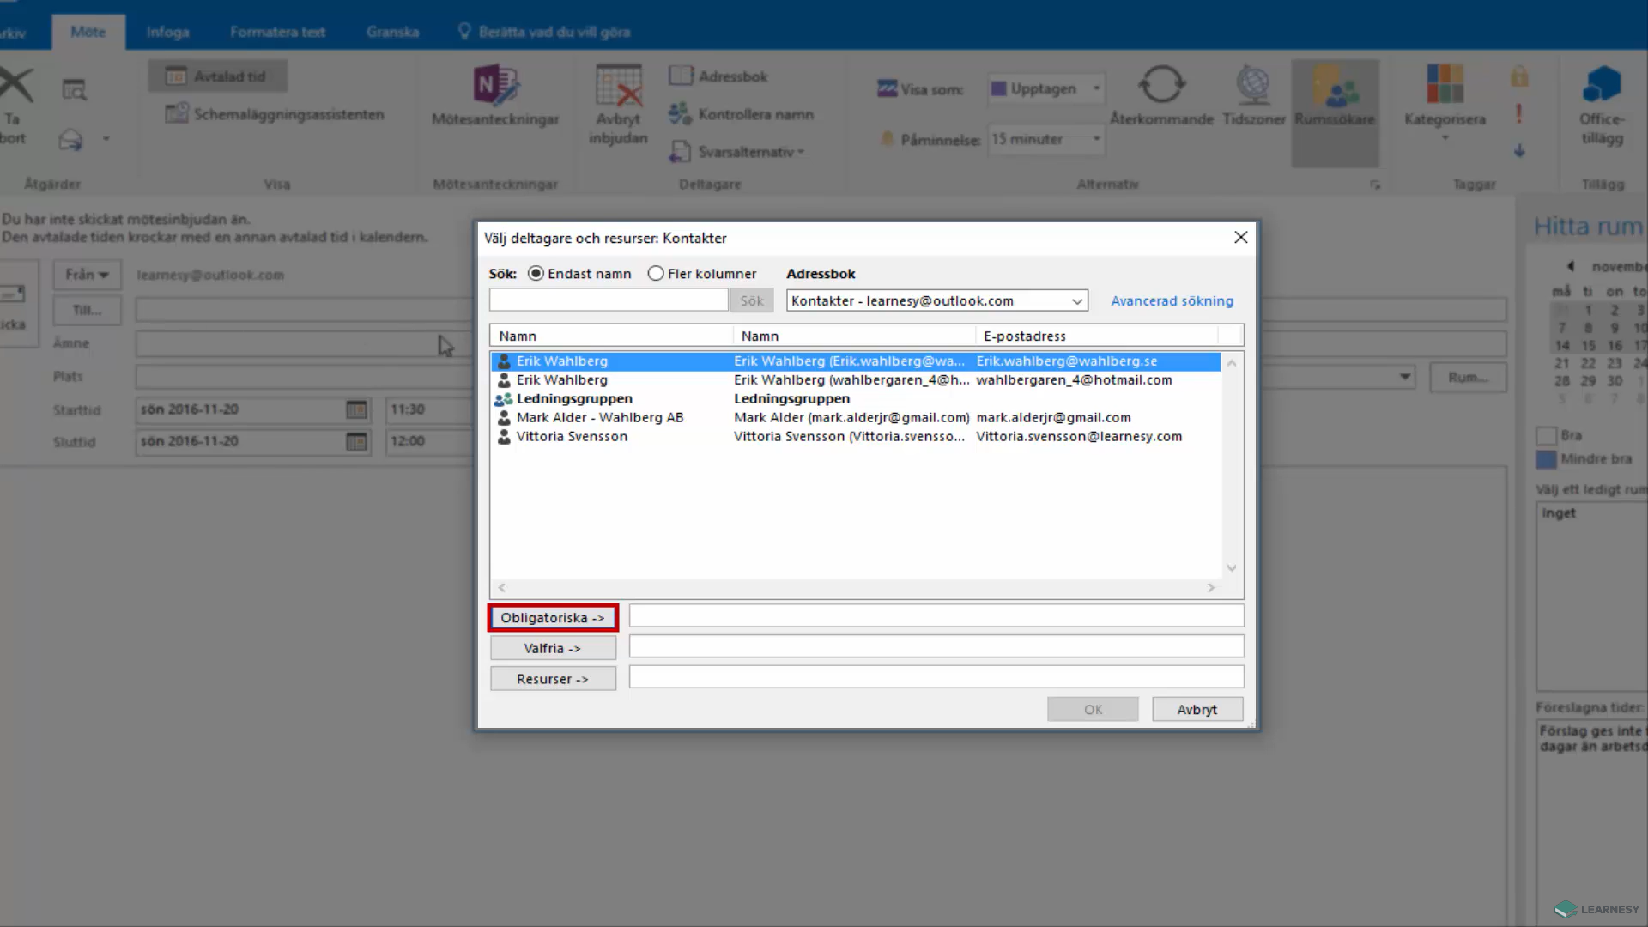Screen dimensions: 1648x927
Task: Click the Valfria recipients field
Action: 936,646
